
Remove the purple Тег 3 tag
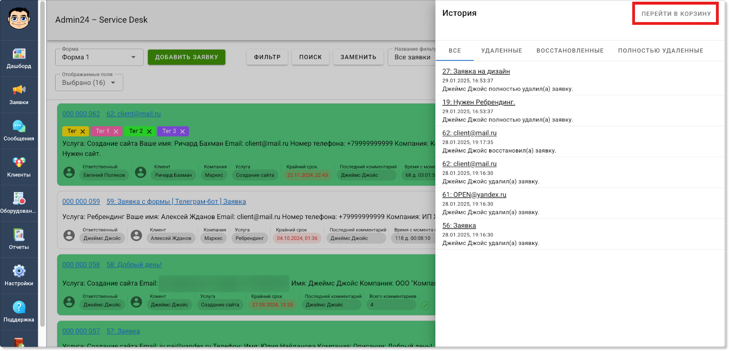point(182,132)
